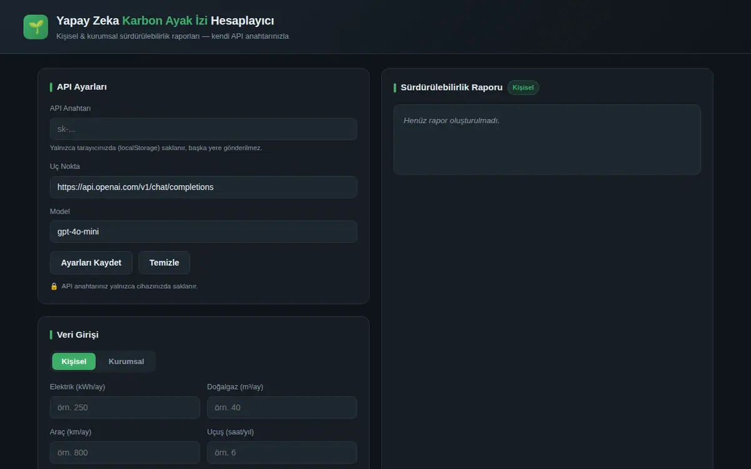Click the Temizle button
This screenshot has width=751, height=469.
tap(164, 263)
